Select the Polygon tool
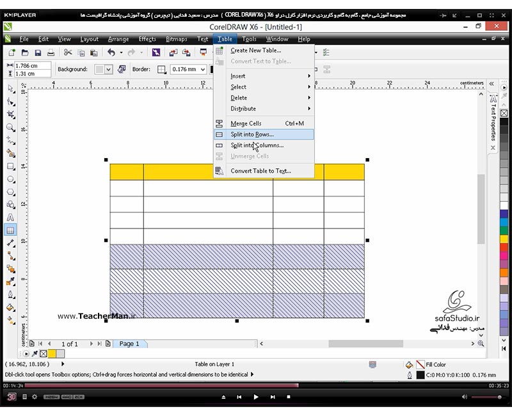 pyautogui.click(x=11, y=192)
